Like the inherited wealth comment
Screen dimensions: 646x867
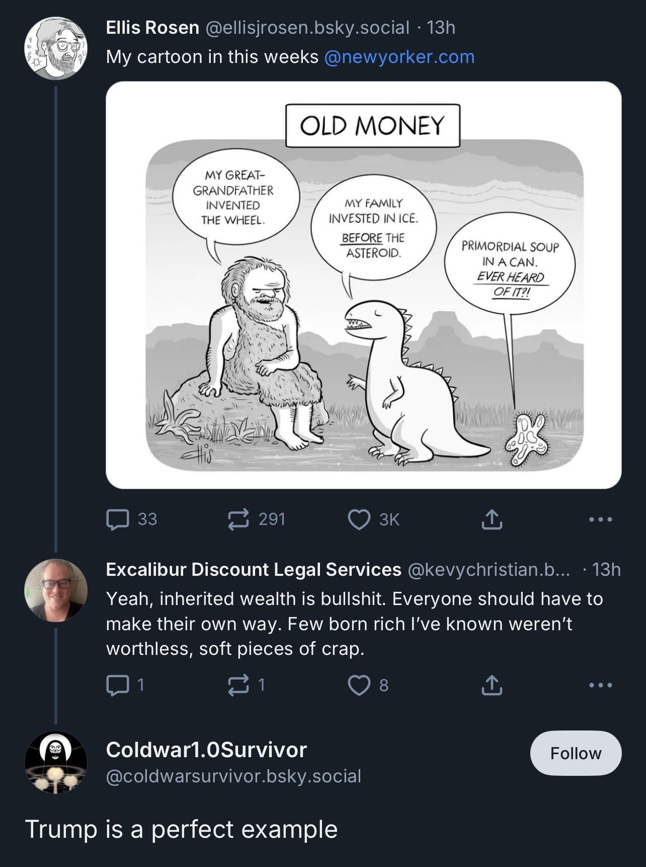(359, 685)
